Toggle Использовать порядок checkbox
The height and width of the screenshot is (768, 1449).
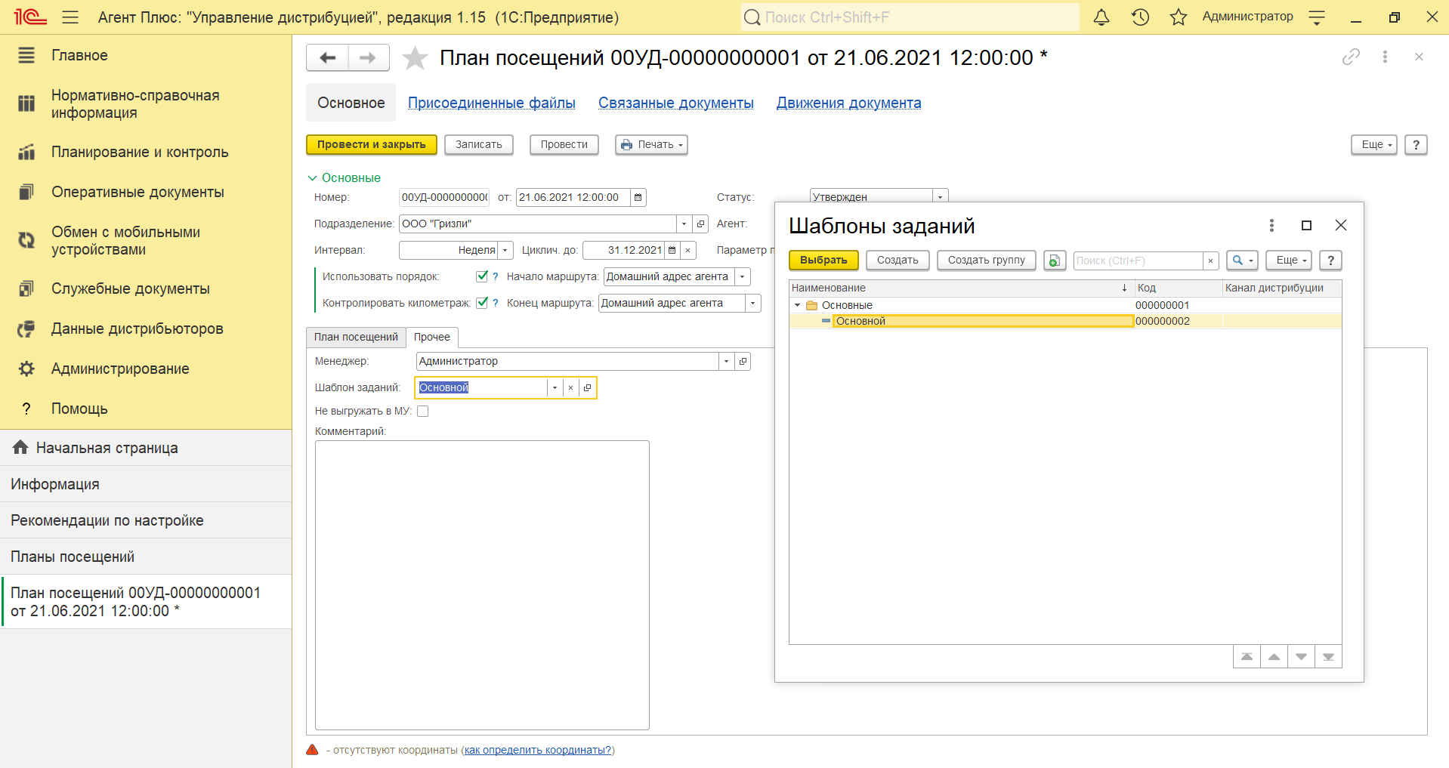pyautogui.click(x=482, y=276)
